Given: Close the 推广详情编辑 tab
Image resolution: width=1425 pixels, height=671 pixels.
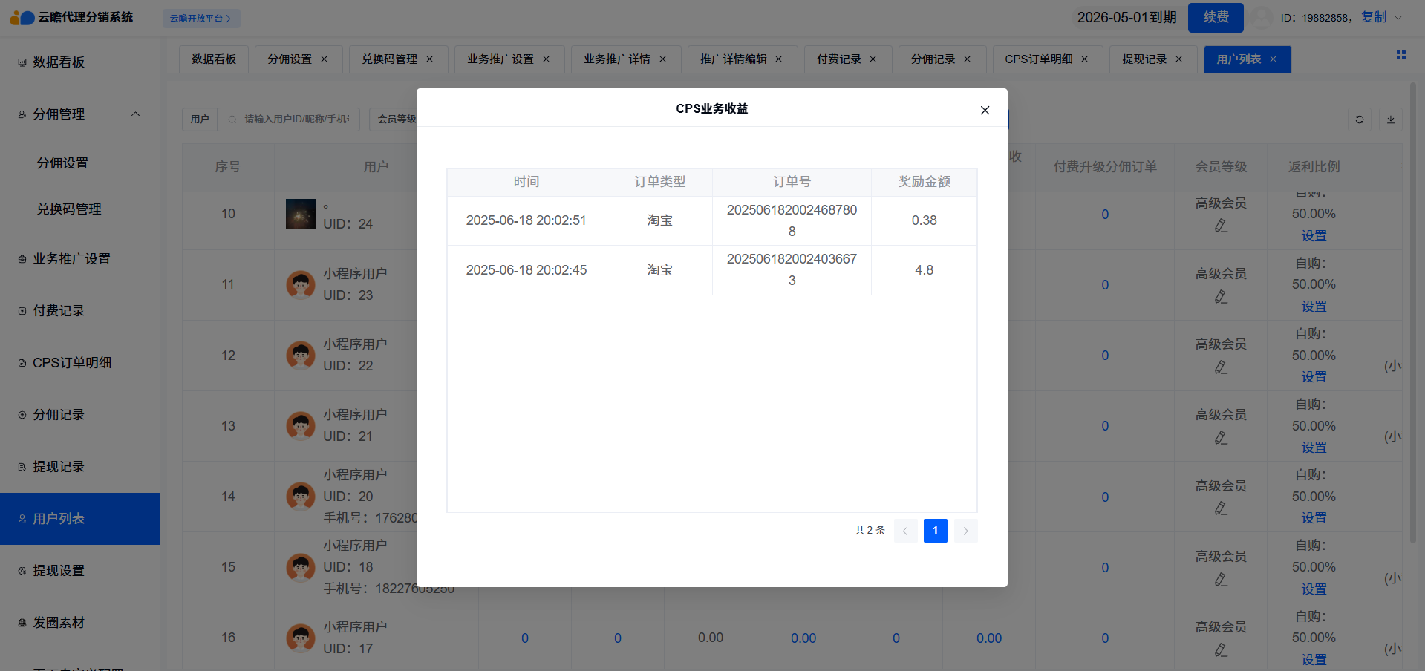Looking at the screenshot, I should pyautogui.click(x=778, y=59).
